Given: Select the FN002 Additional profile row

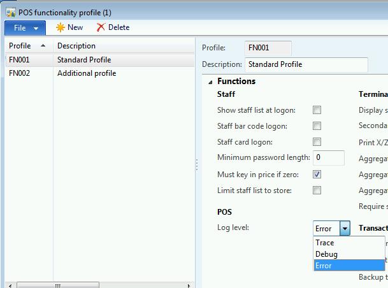Looking at the screenshot, I should [86, 73].
